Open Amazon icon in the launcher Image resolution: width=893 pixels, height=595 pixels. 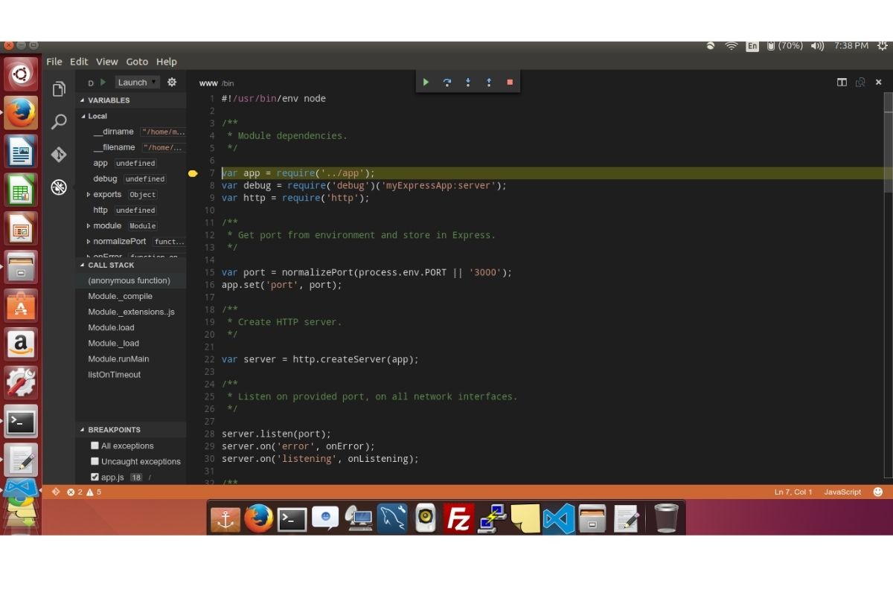(21, 345)
